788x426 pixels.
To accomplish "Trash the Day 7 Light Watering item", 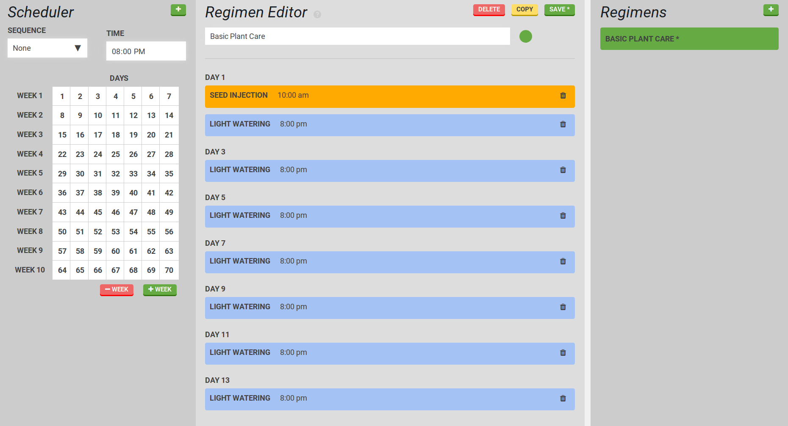I will tap(563, 261).
